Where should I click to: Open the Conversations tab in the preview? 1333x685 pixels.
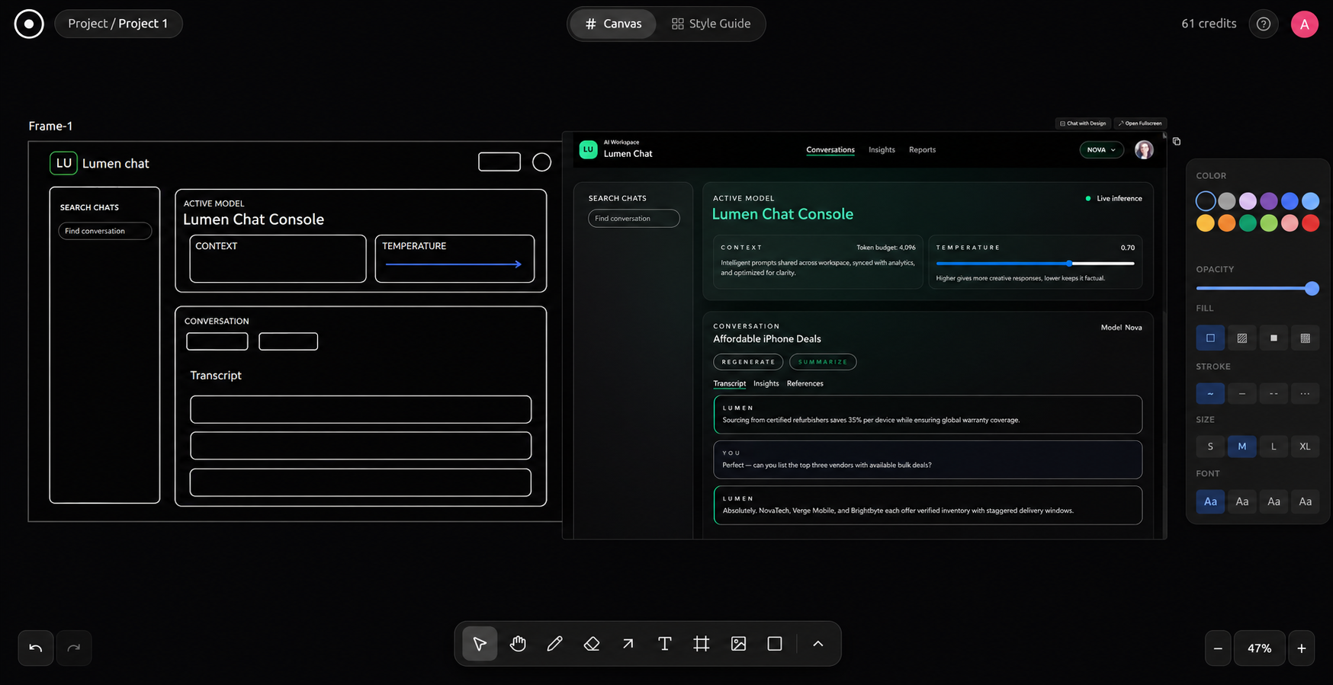[x=830, y=150]
